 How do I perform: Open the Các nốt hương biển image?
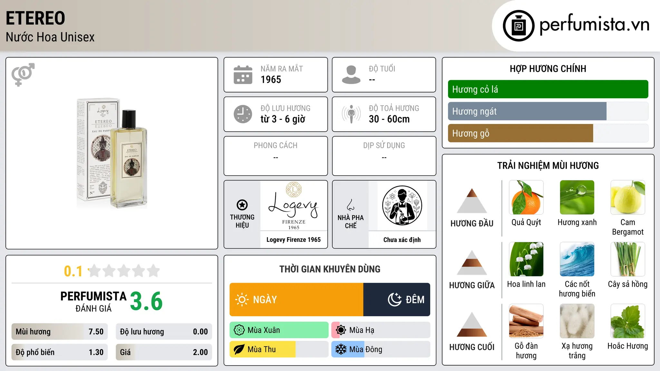tap(577, 259)
